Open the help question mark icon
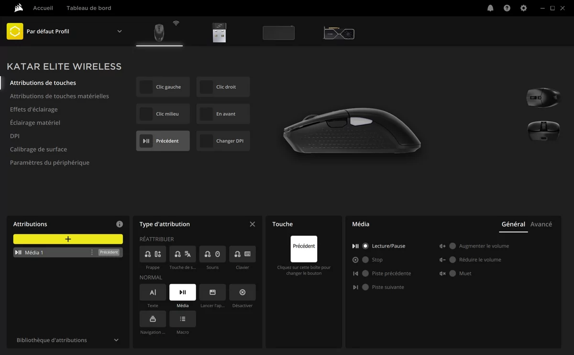 pyautogui.click(x=507, y=8)
